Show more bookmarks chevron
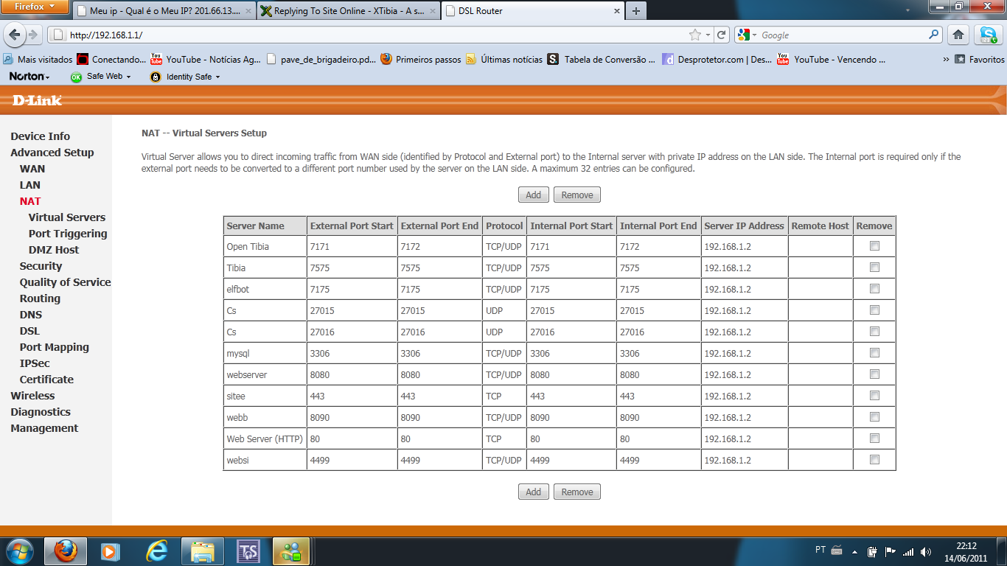The height and width of the screenshot is (566, 1007). 946,60
